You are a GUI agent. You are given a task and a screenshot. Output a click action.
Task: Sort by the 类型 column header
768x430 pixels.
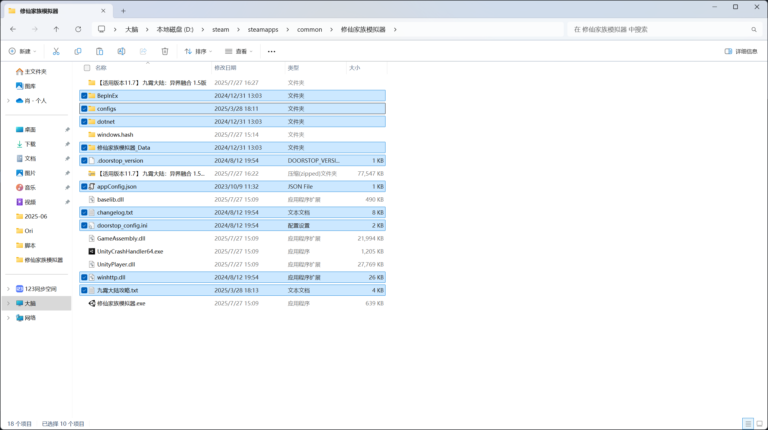315,68
